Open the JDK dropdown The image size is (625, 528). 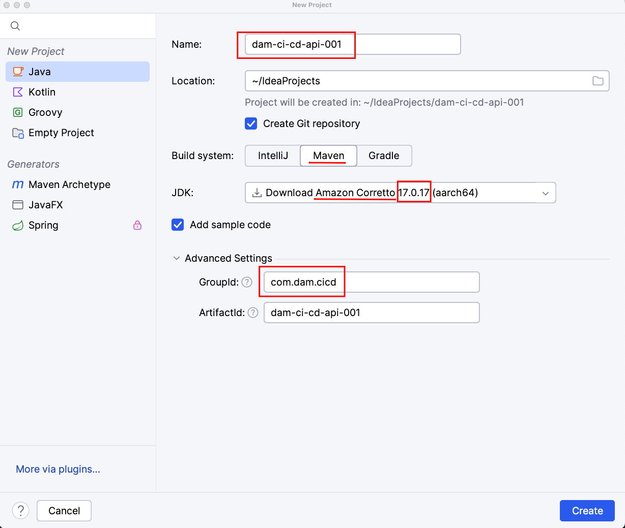coord(545,193)
